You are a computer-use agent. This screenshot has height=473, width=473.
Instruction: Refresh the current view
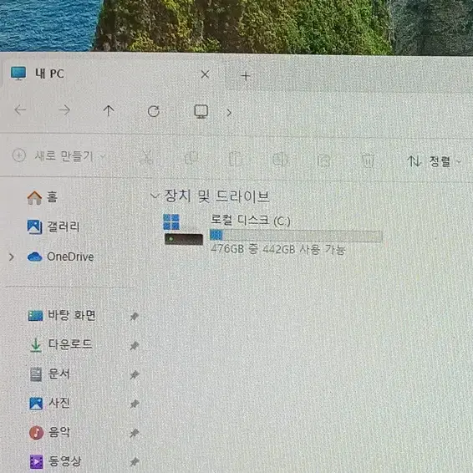(x=154, y=111)
